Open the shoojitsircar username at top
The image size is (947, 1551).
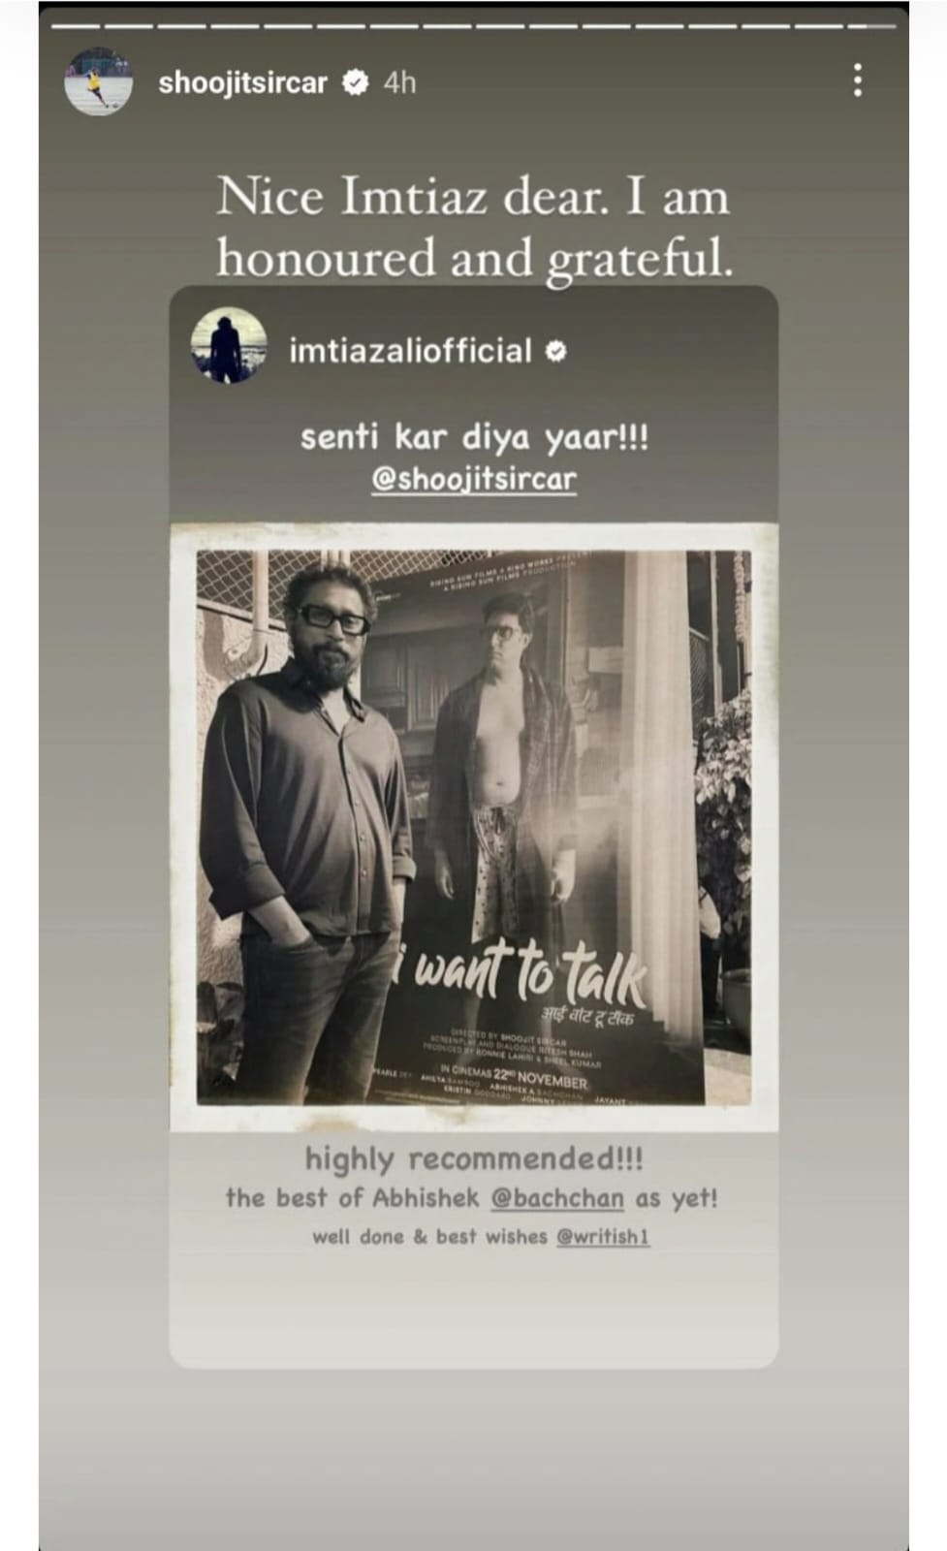[242, 82]
